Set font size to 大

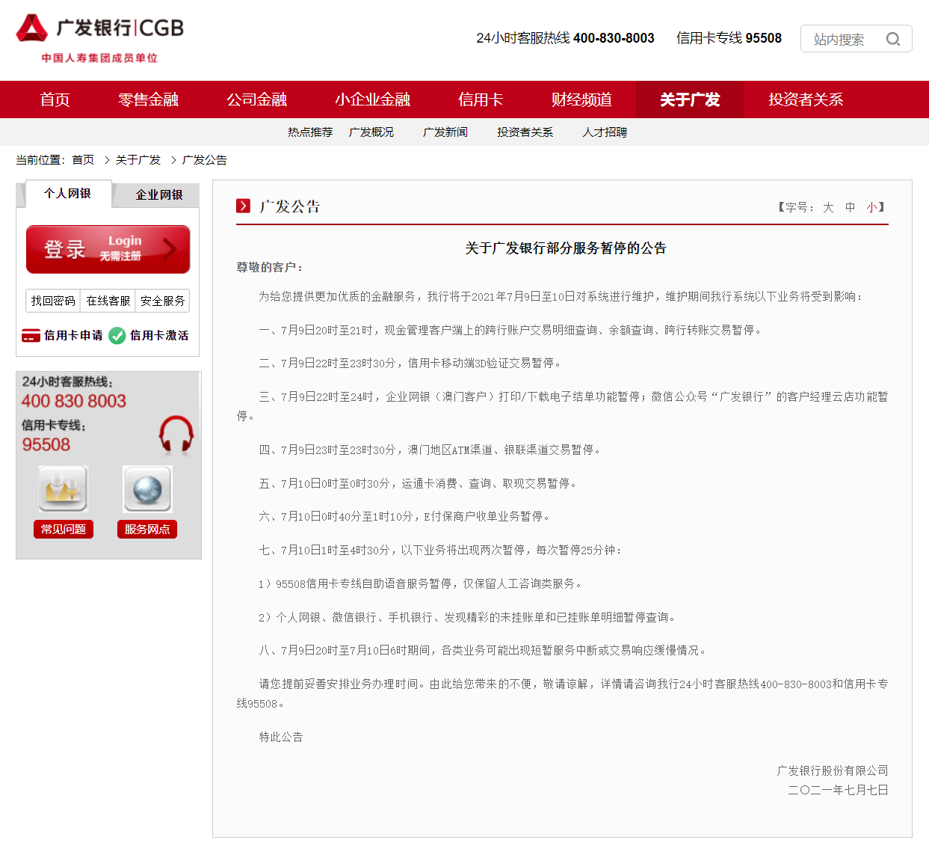click(828, 207)
